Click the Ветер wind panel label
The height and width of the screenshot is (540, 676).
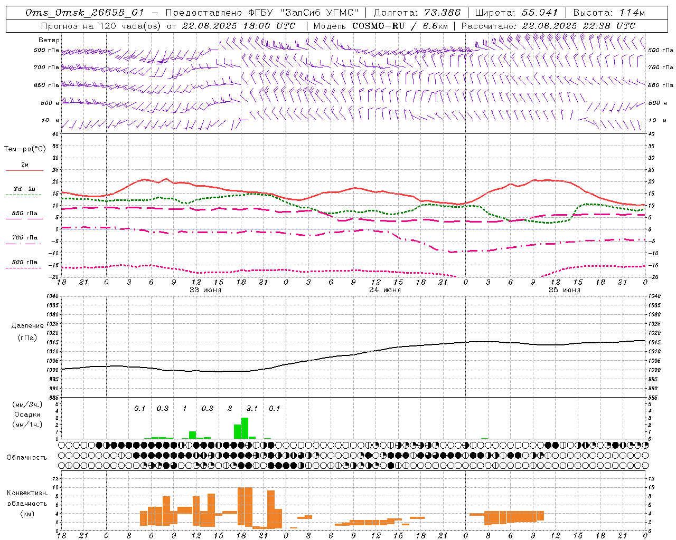click(49, 40)
